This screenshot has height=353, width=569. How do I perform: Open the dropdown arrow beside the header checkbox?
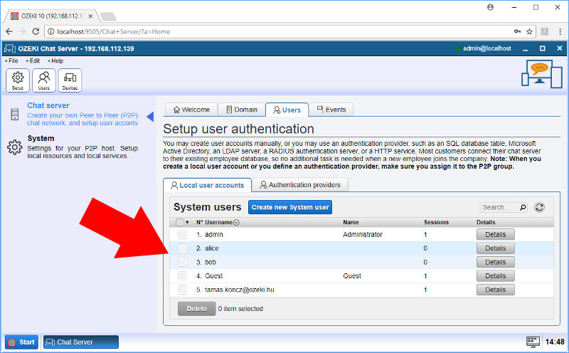point(187,222)
